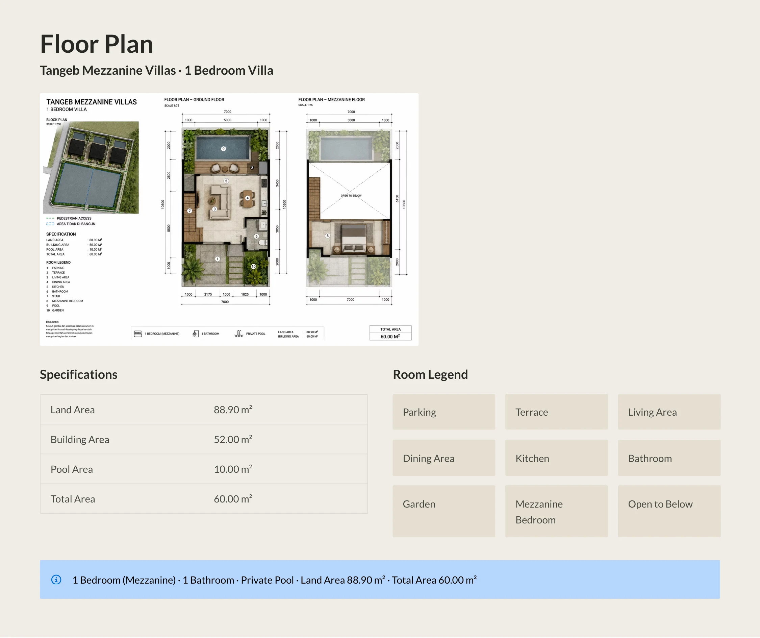
Task: Click the 60.00 m² value in specifications table
Action: 233,498
